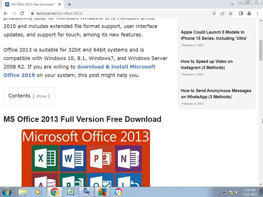Click the scrollbar down arrow
Image resolution: width=263 pixels, height=197 pixels.
click(x=261, y=184)
